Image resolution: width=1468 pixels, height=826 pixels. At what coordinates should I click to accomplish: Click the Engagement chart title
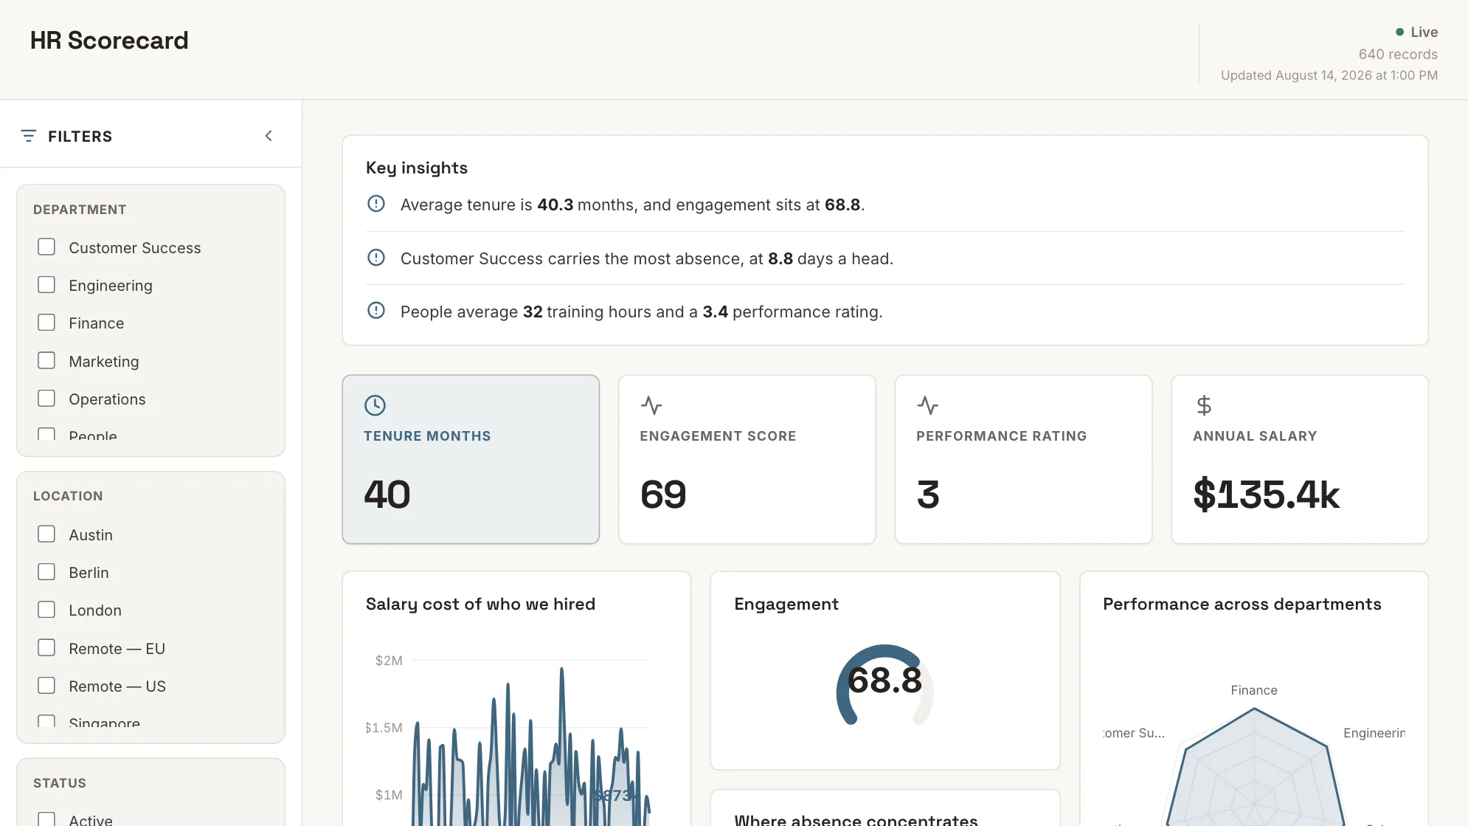click(786, 605)
